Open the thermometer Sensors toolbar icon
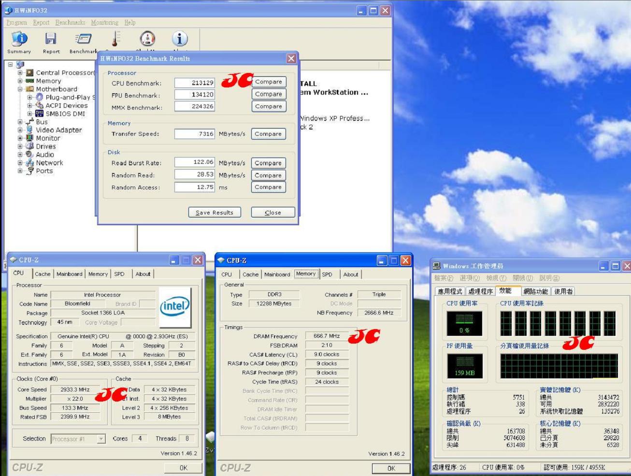Viewport: 631px width, 476px height. tap(115, 39)
